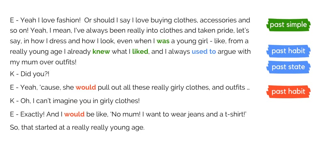
Task: Click the green word 'knew'
Action: 101,52
